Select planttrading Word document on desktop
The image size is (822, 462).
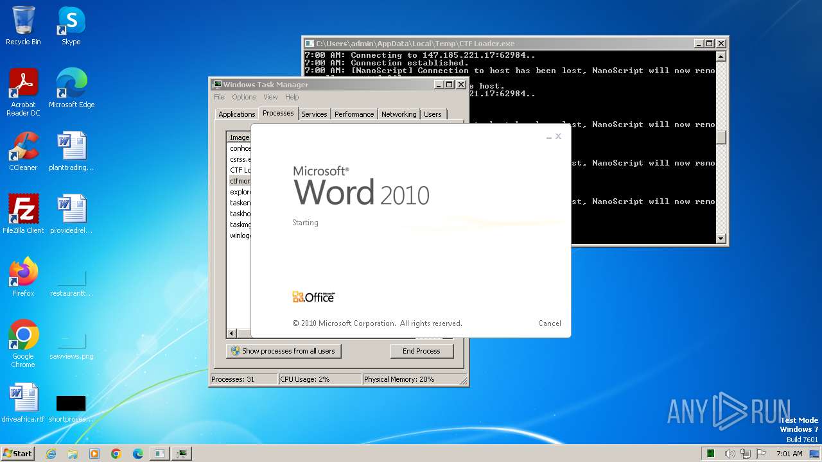71,151
